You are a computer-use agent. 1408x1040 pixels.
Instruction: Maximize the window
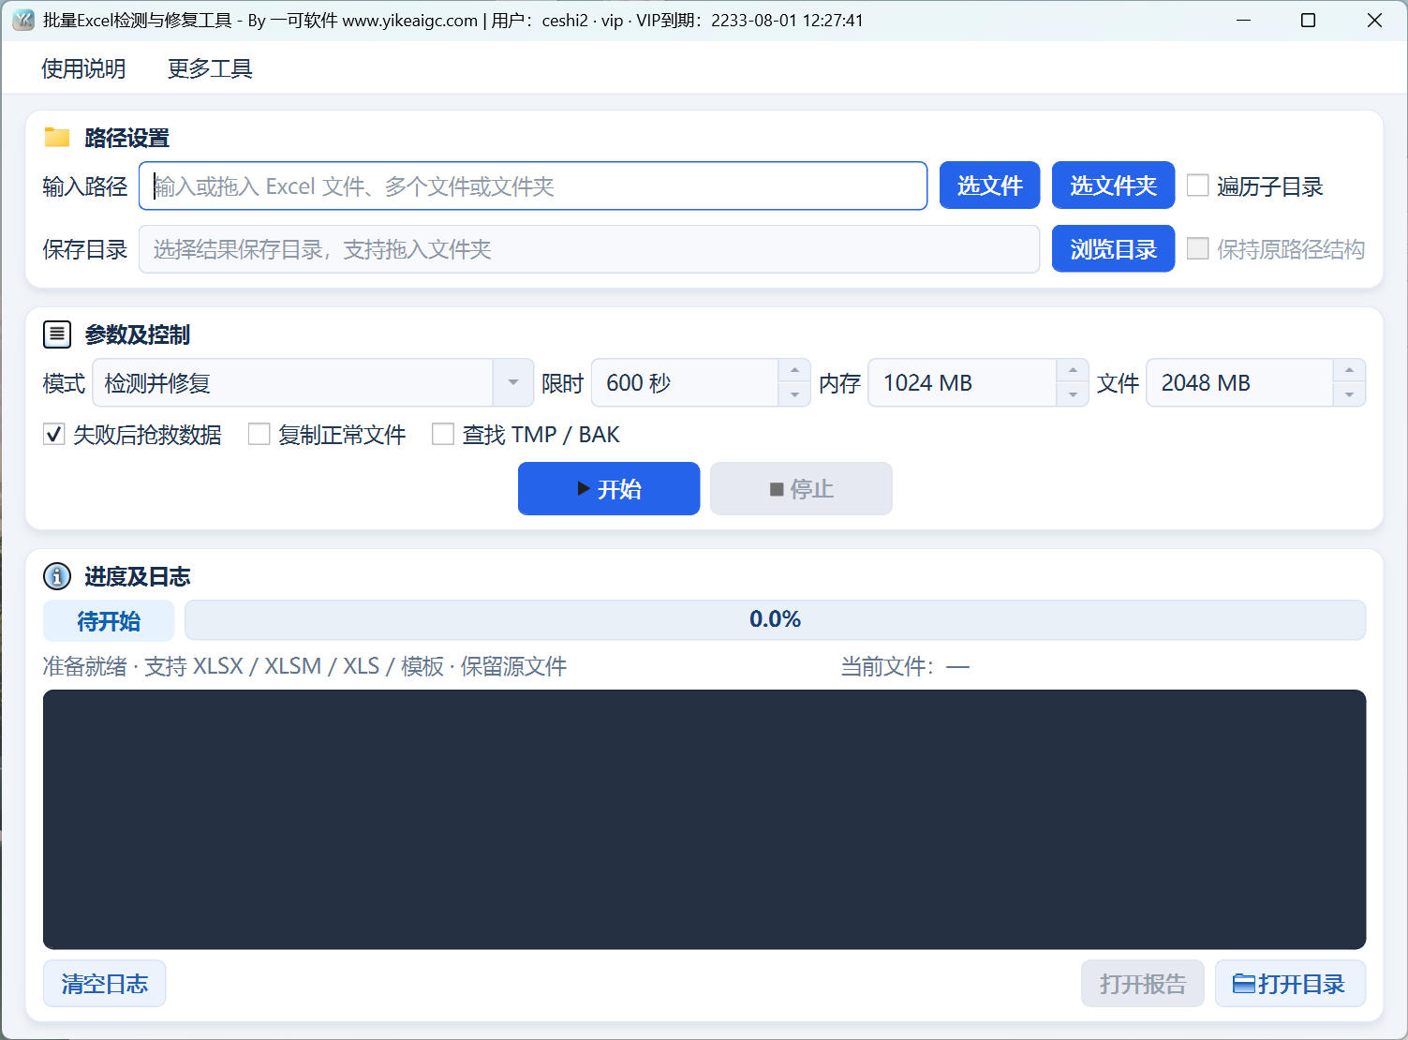(x=1309, y=20)
